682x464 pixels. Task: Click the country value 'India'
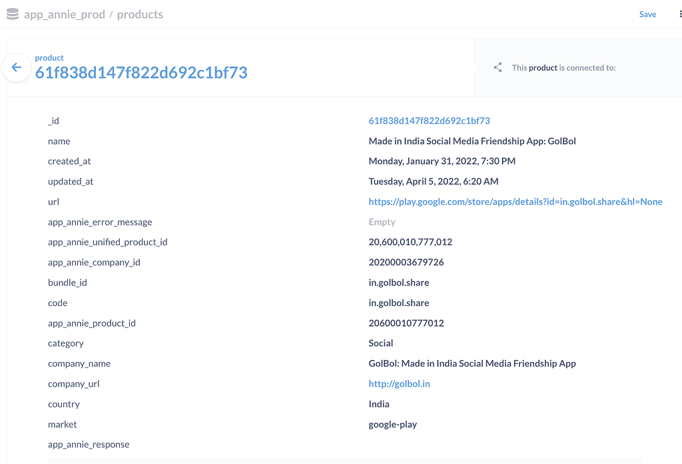point(378,403)
